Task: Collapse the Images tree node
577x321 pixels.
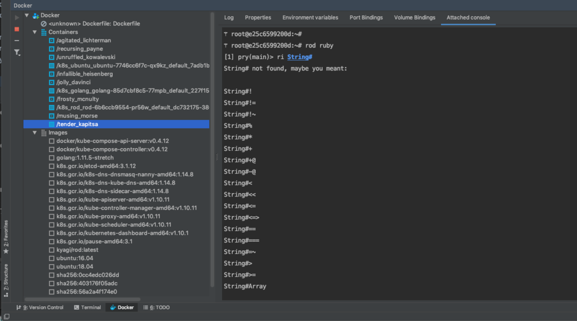Action: coord(34,133)
